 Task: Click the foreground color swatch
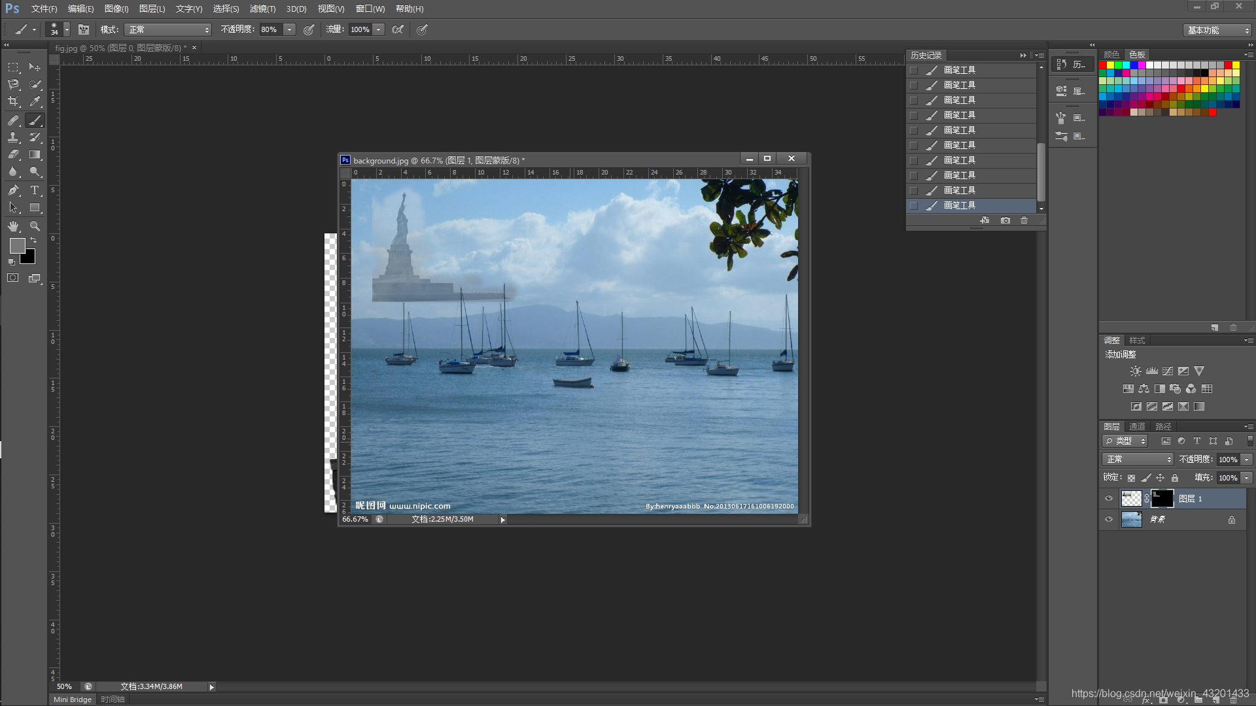click(x=18, y=246)
